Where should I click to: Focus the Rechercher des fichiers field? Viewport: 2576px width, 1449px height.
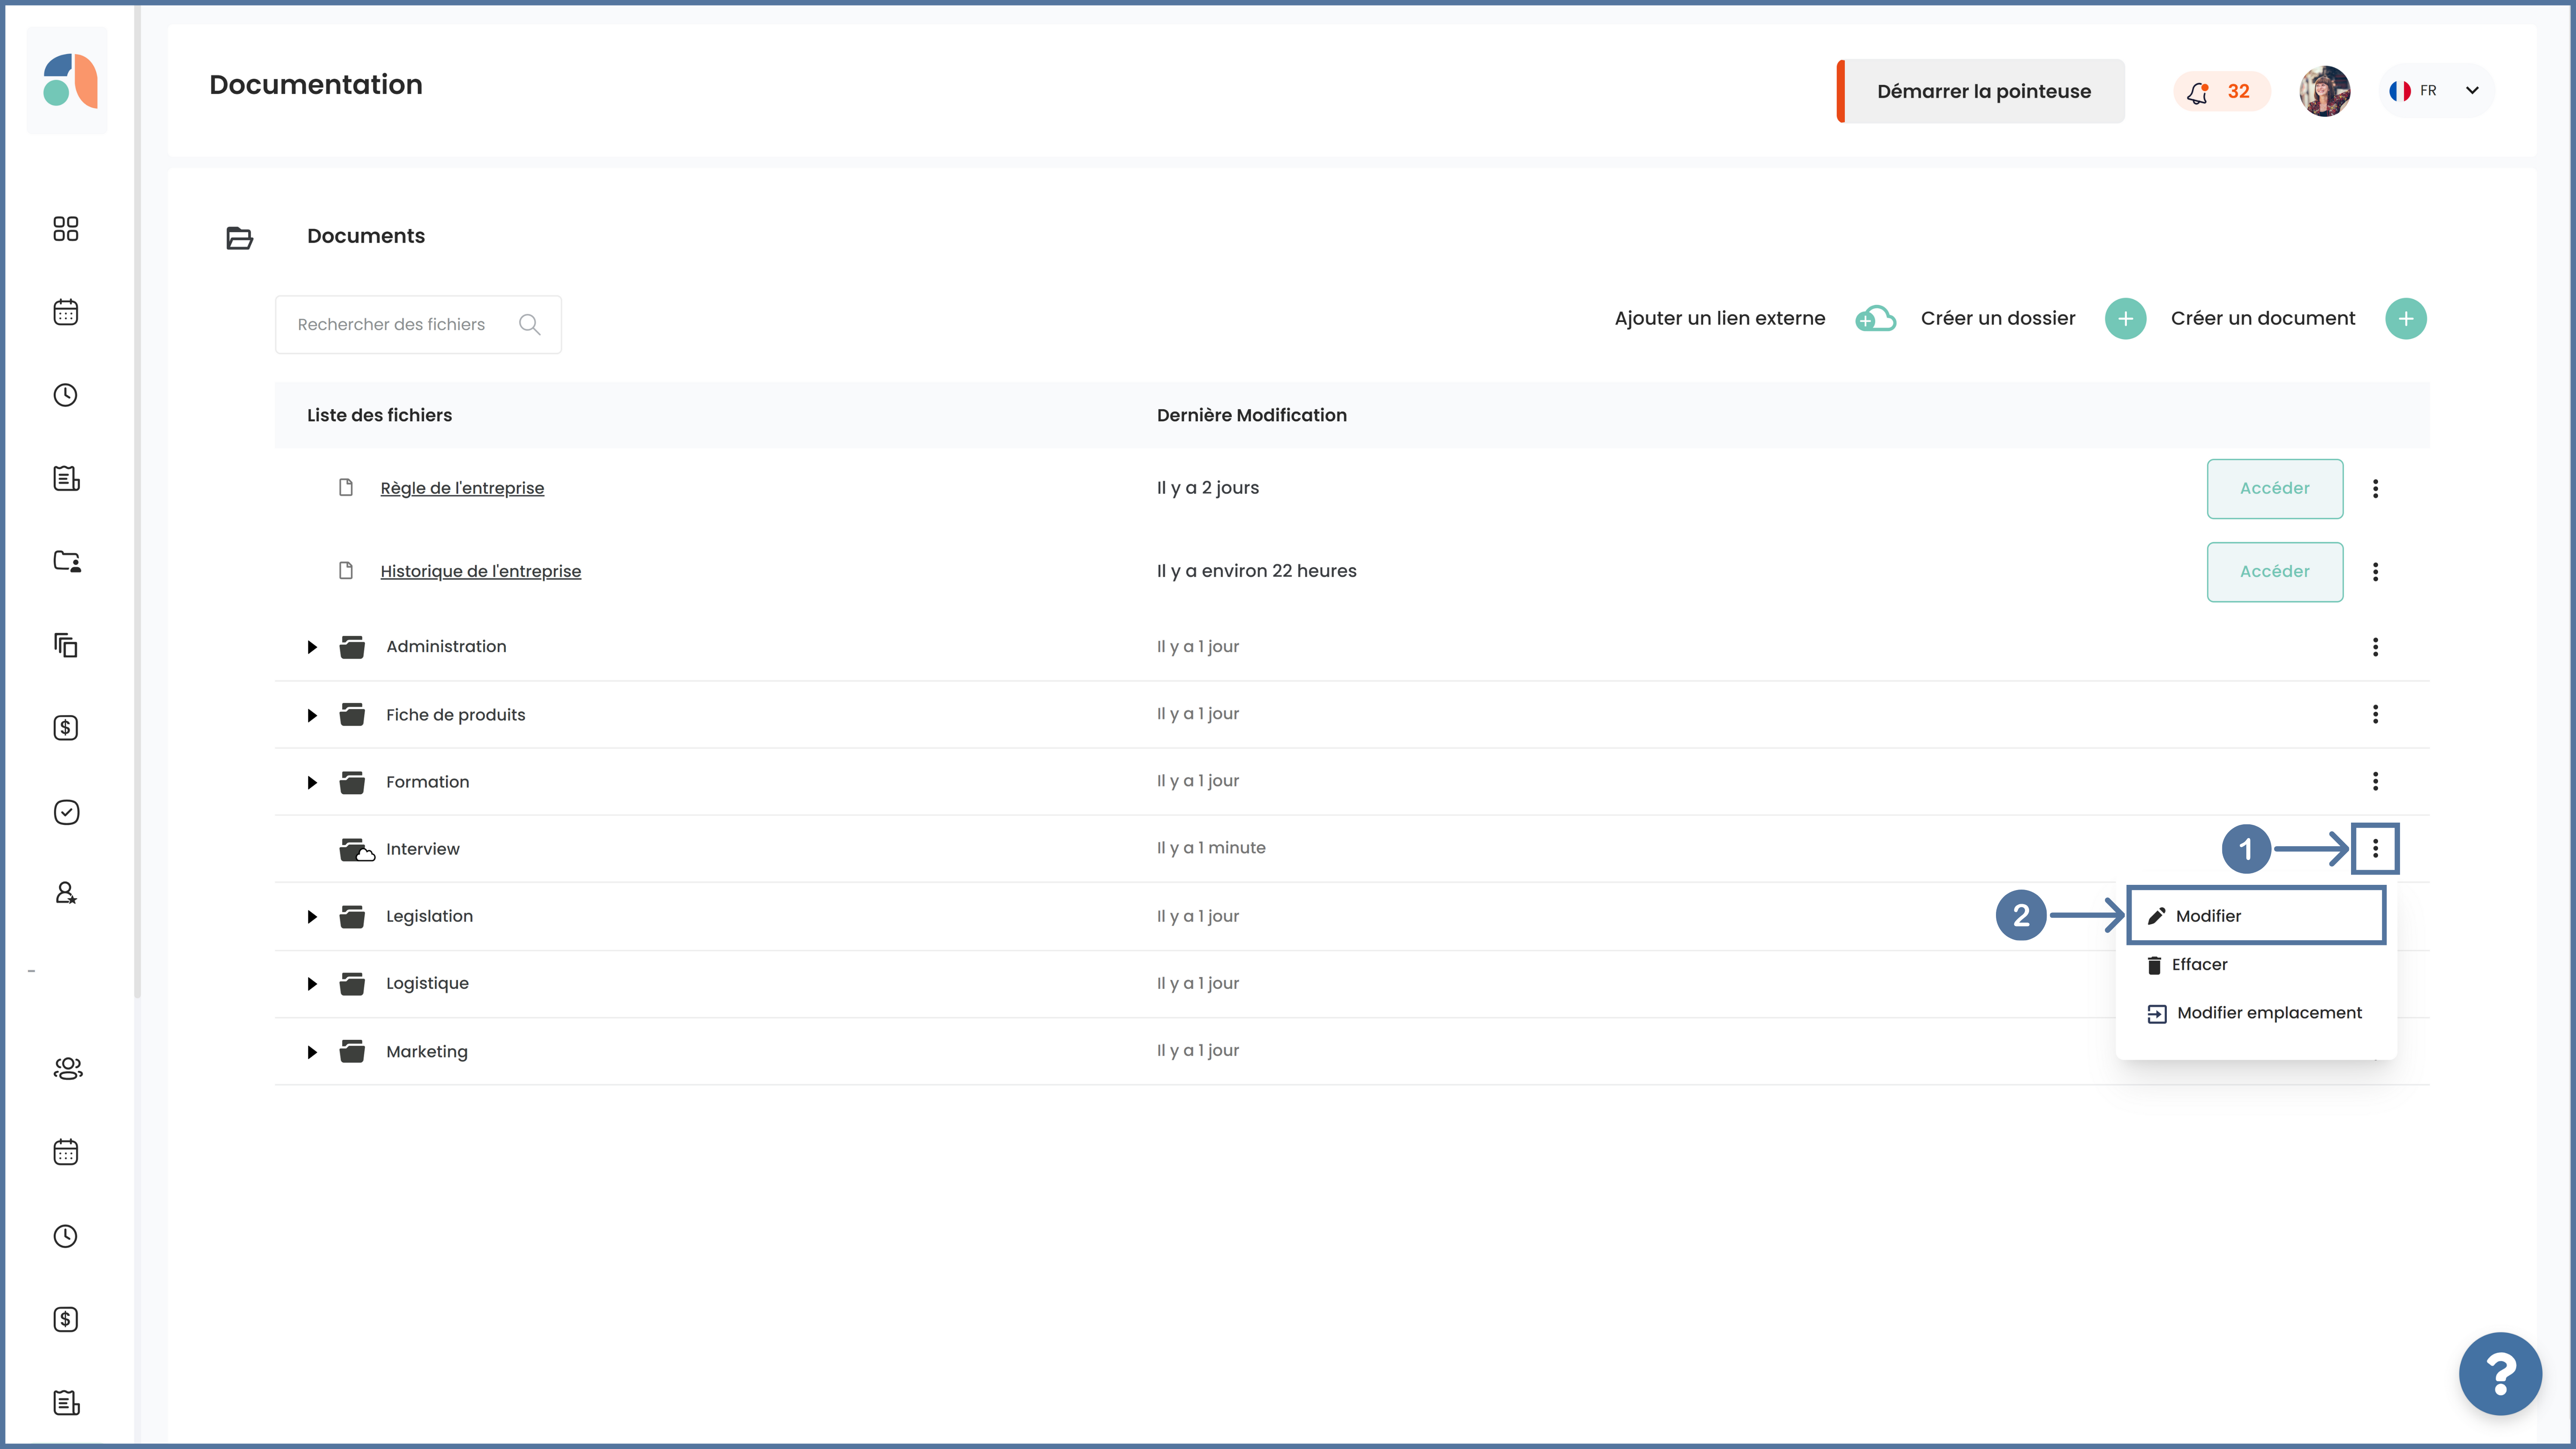[418, 324]
